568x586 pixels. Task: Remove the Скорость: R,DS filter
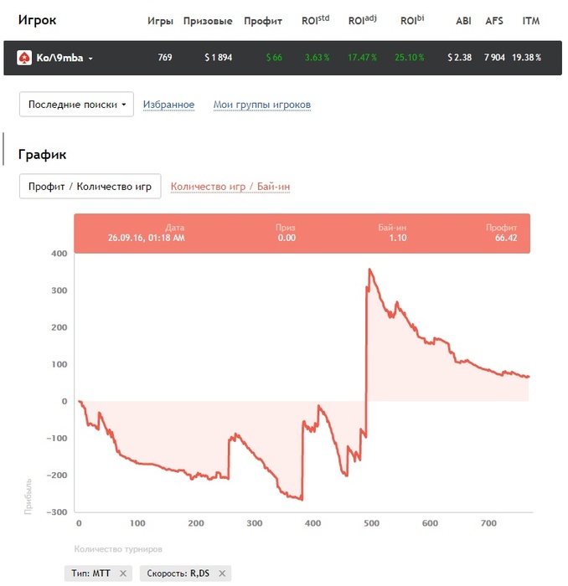(222, 573)
